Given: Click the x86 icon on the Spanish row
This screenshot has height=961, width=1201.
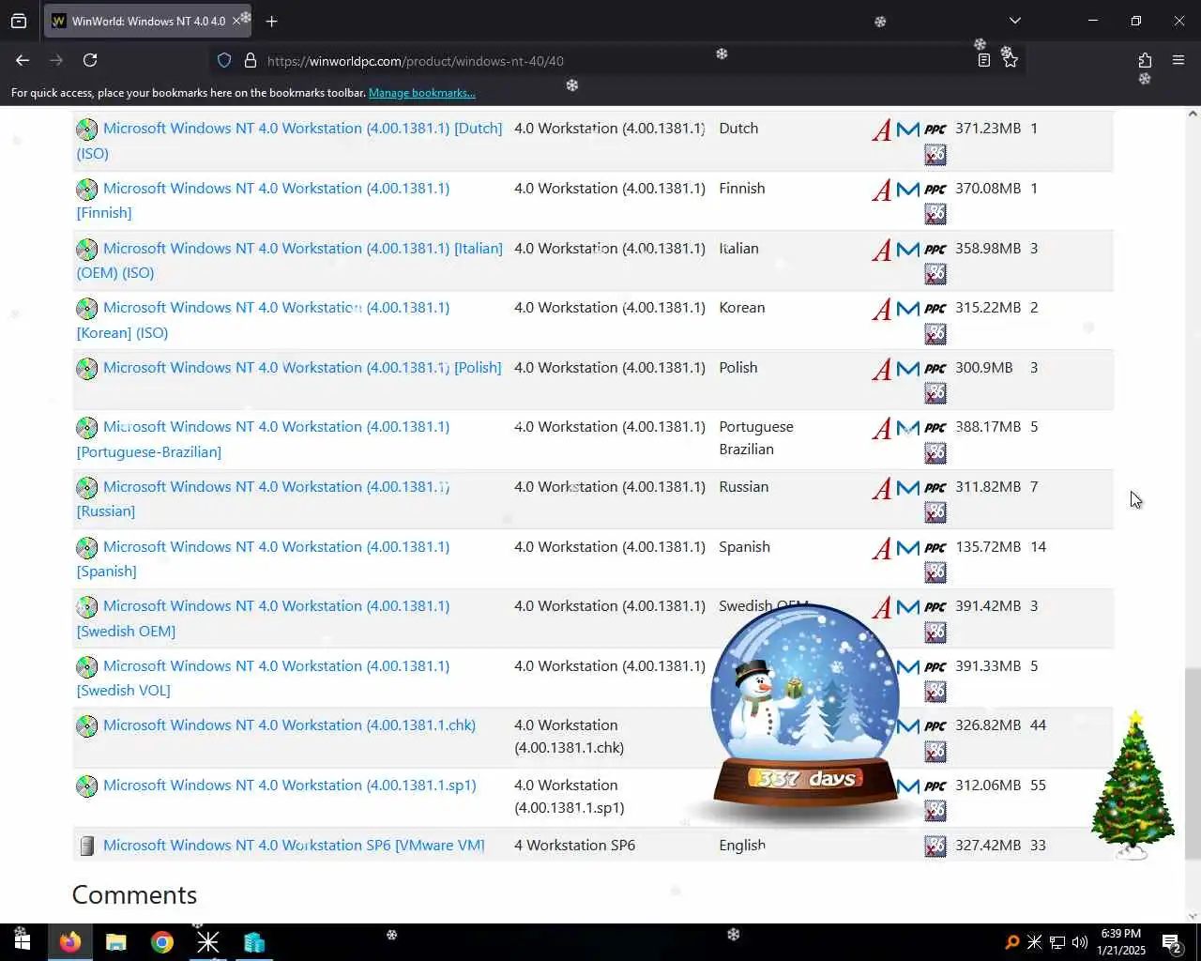Looking at the screenshot, I should click(935, 572).
